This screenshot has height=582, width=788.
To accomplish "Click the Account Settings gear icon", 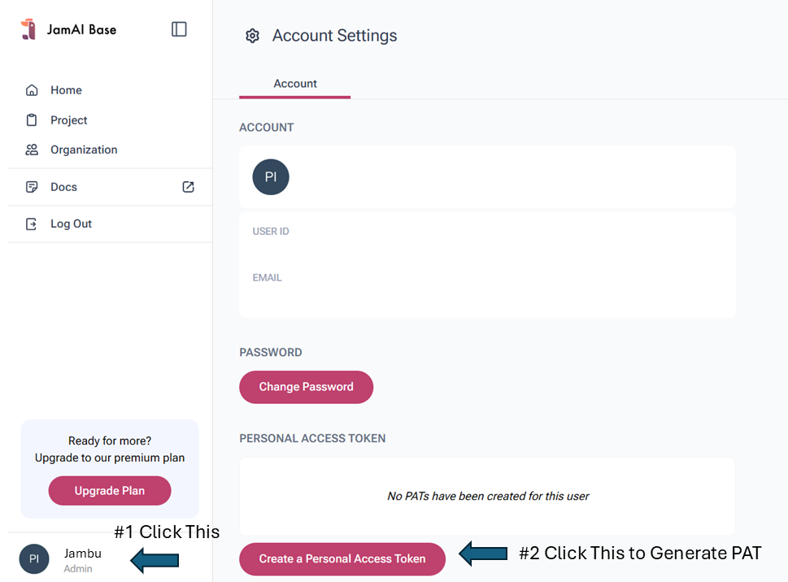I will click(x=252, y=36).
